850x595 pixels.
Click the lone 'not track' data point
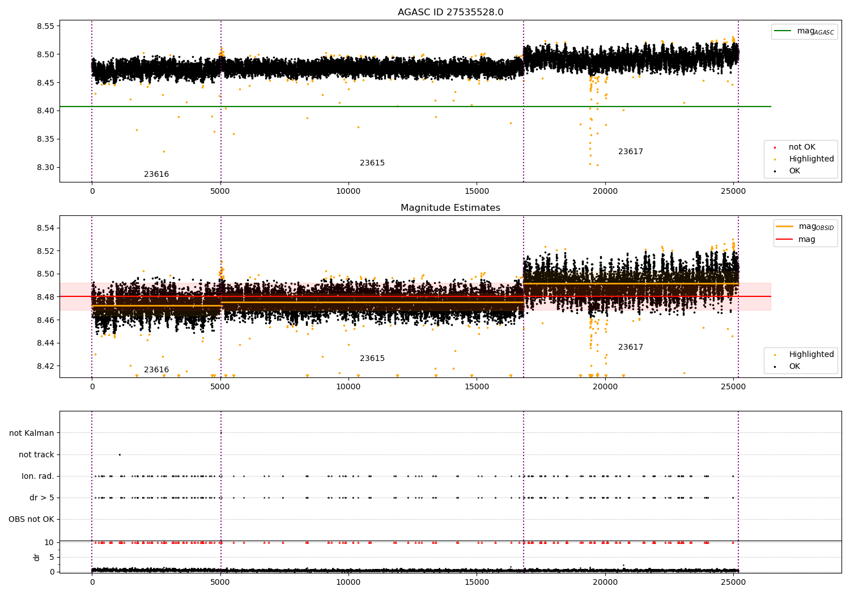[x=120, y=454]
